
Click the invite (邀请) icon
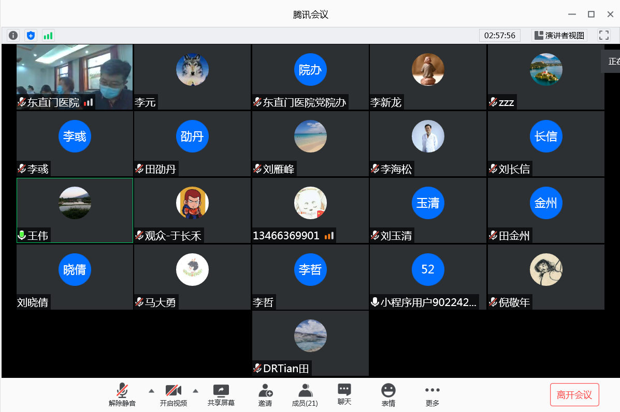click(265, 395)
